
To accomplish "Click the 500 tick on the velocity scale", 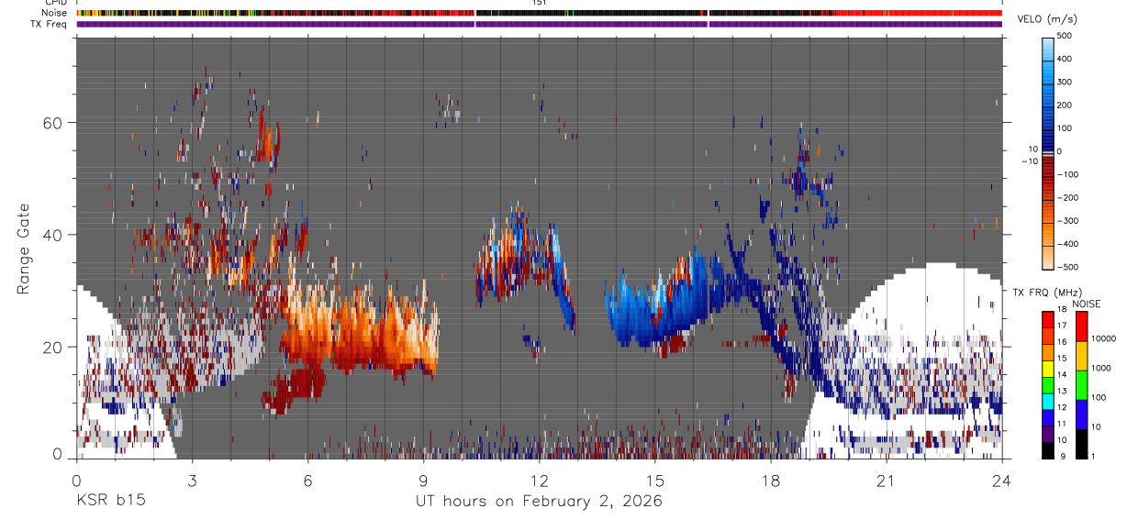I will click(x=1066, y=36).
